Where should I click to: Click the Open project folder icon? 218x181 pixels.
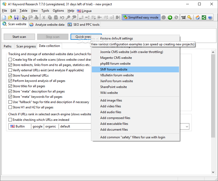10,17
